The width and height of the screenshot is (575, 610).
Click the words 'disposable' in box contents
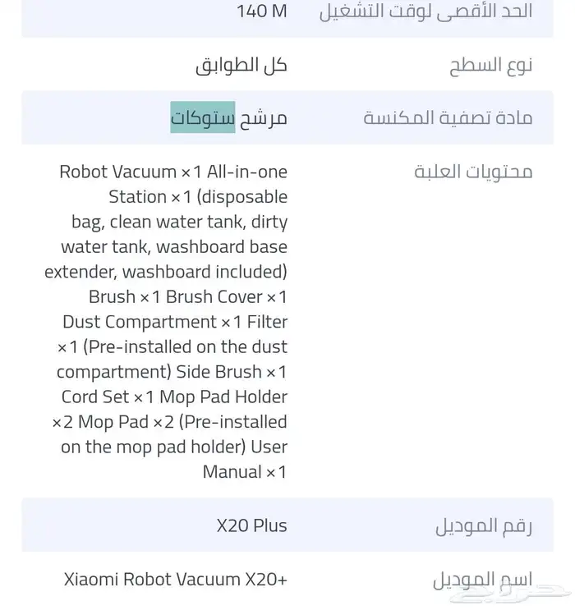pyautogui.click(x=242, y=197)
